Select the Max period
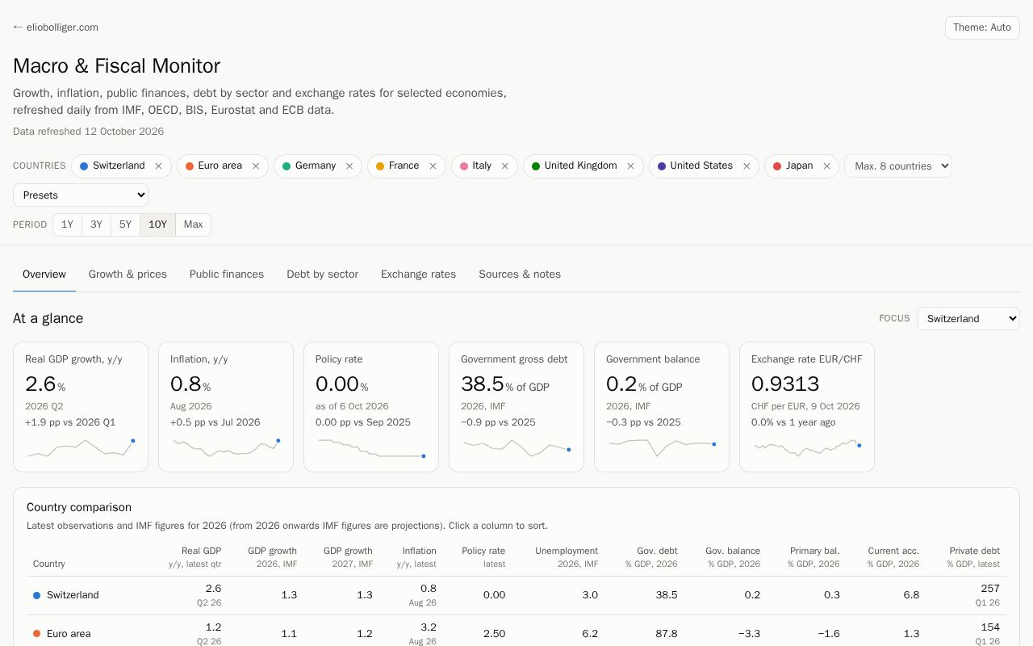Image resolution: width=1033 pixels, height=646 pixels. tap(194, 224)
